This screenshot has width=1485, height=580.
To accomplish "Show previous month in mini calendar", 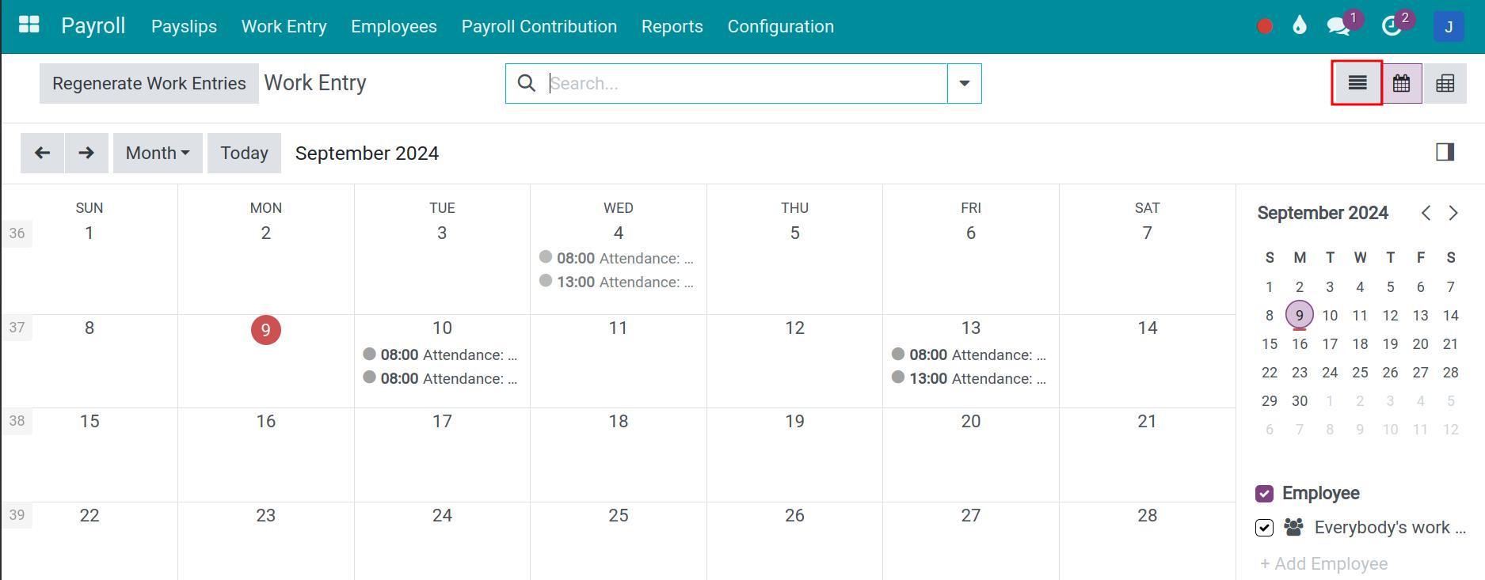I will coord(1426,213).
